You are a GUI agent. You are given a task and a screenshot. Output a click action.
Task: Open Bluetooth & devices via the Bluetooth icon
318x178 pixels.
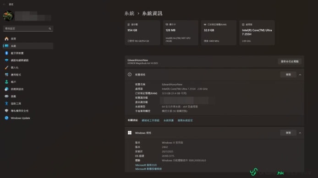pyautogui.click(x=6, y=53)
